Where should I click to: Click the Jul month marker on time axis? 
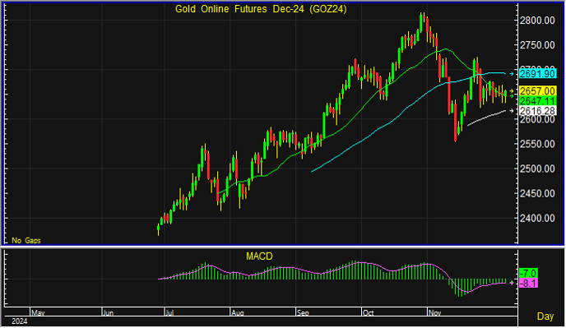click(x=169, y=313)
